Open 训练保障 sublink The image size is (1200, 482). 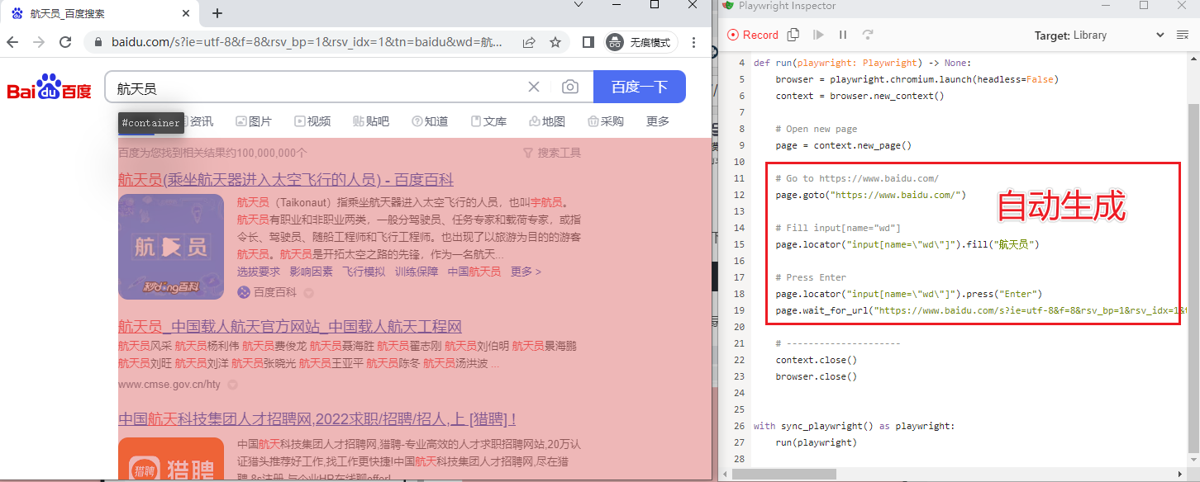(417, 272)
